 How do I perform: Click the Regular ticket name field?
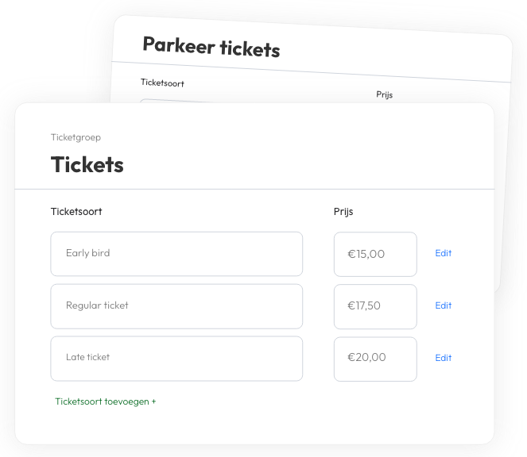pyautogui.click(x=176, y=306)
